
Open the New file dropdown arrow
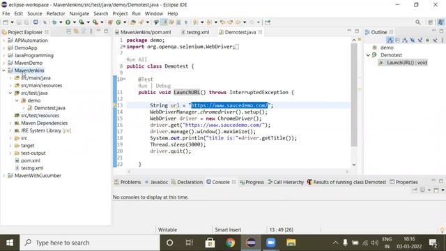(12, 22)
